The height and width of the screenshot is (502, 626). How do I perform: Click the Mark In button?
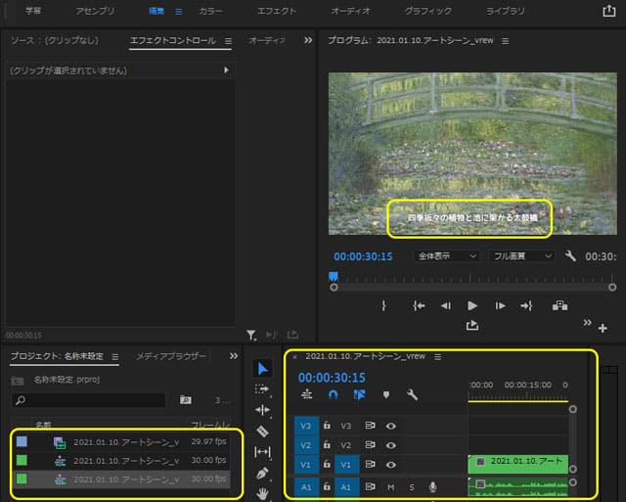383,306
